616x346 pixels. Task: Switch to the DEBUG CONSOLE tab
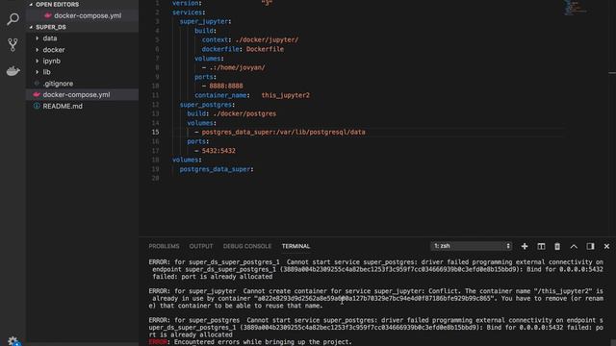(247, 246)
